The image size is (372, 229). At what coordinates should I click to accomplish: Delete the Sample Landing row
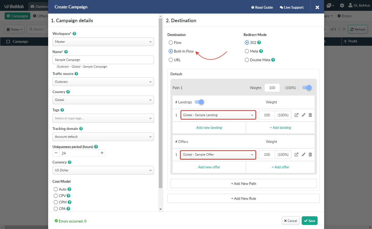310,115
